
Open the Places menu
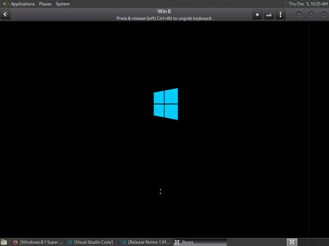(x=45, y=4)
